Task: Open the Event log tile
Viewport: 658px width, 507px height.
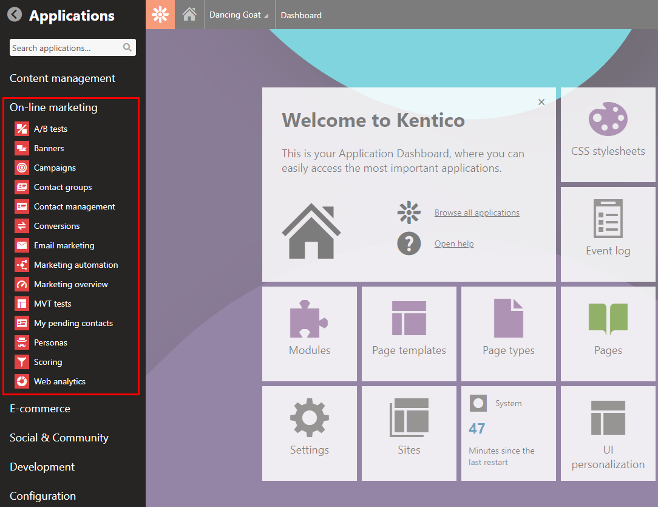Action: point(608,234)
